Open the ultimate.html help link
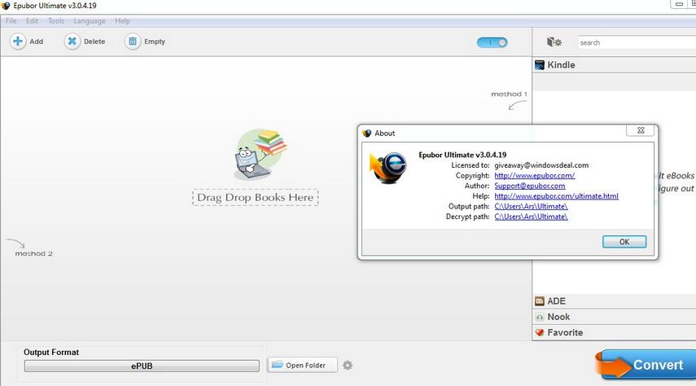 pos(556,196)
